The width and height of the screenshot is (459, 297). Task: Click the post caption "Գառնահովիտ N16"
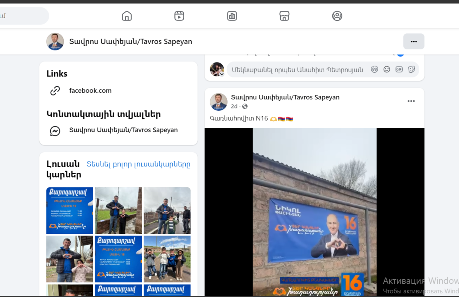pyautogui.click(x=239, y=118)
